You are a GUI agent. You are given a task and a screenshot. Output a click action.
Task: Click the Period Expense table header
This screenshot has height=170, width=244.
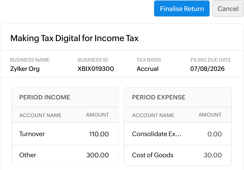tap(158, 97)
